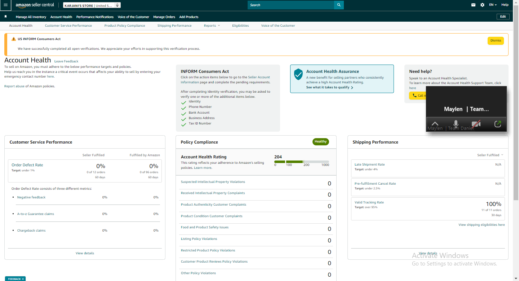This screenshot has width=519, height=281.
Task: Open the EN language dropdown
Action: click(x=493, y=5)
